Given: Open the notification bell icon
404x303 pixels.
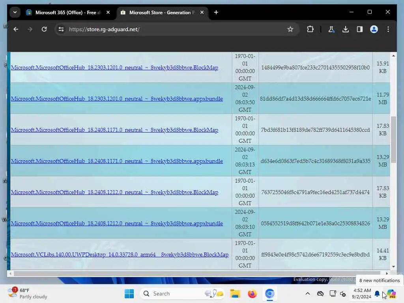Looking at the screenshot, I should click(x=377, y=294).
